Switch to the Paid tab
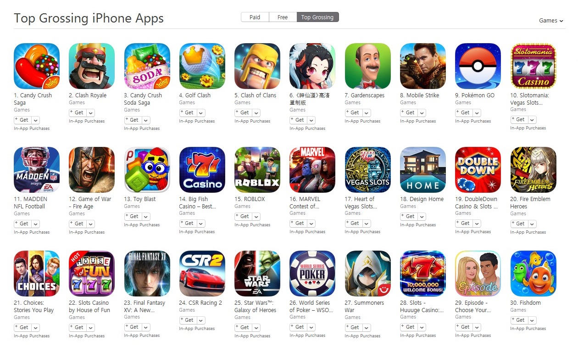578x358 pixels. pos(255,17)
